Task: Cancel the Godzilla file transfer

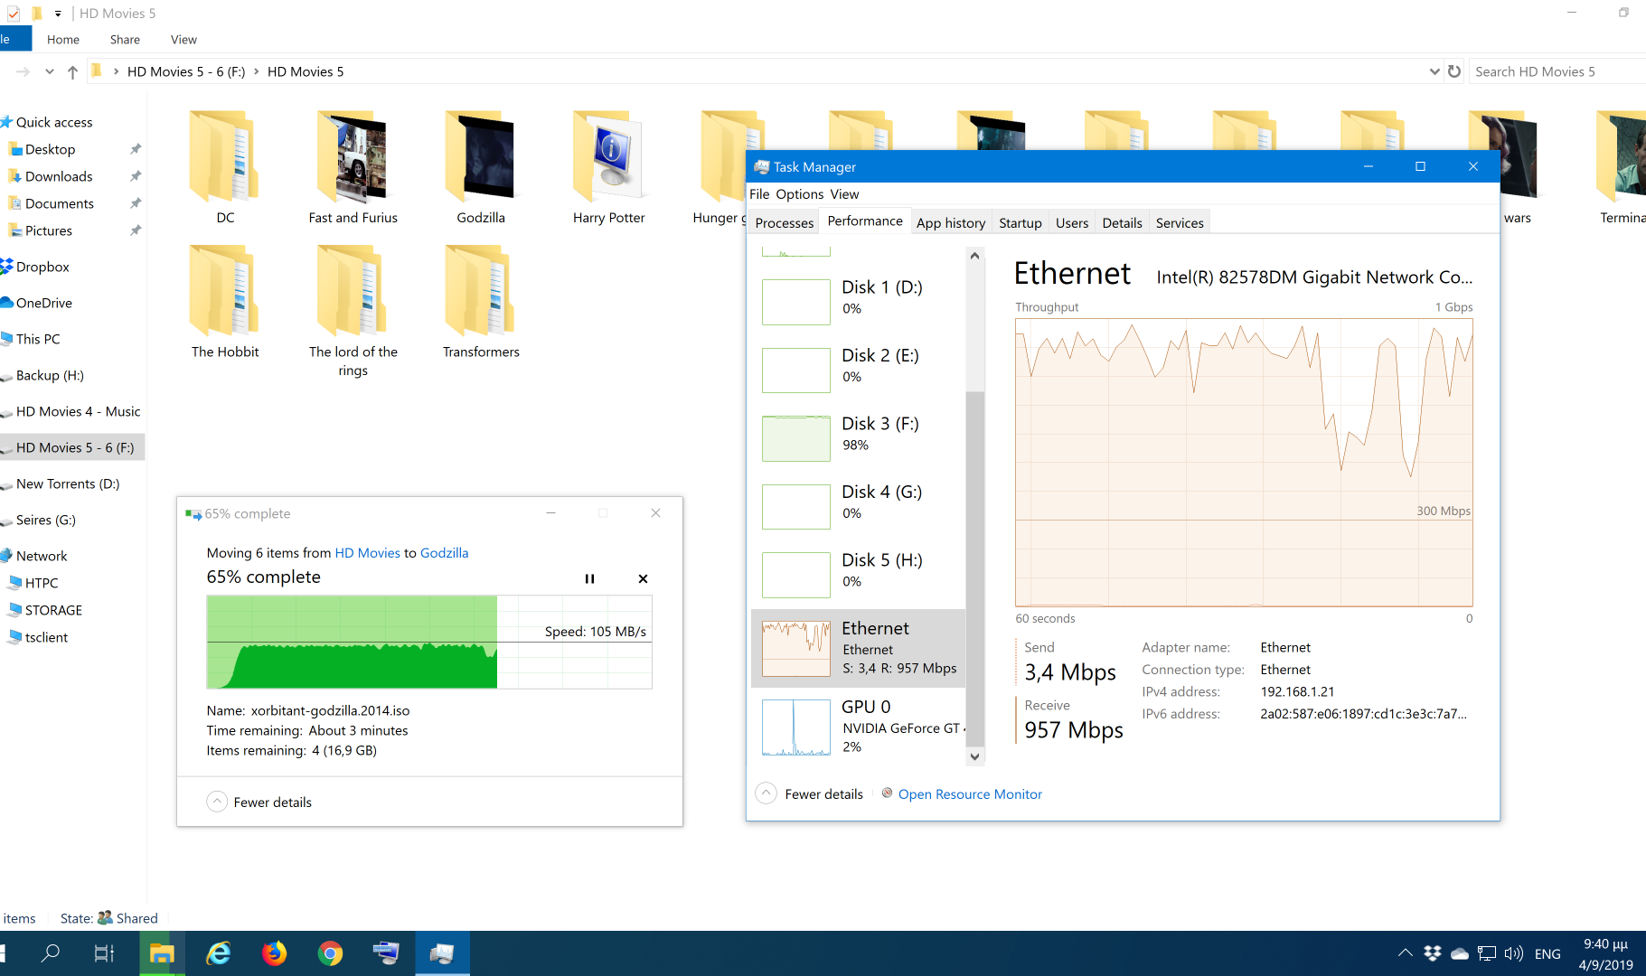Action: 643,578
